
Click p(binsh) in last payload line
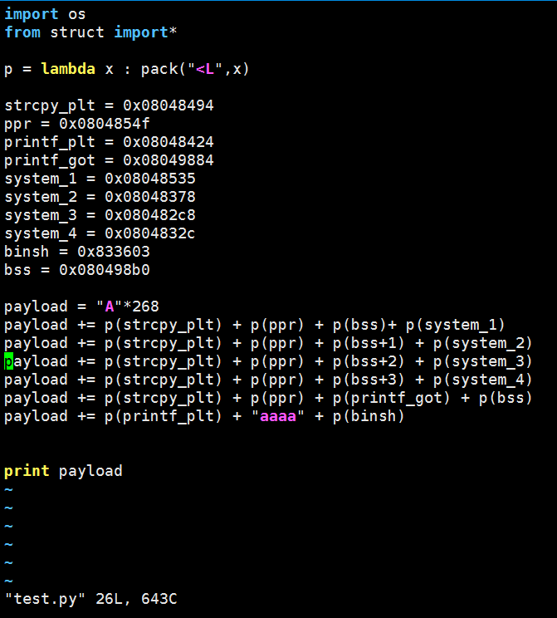point(369,416)
